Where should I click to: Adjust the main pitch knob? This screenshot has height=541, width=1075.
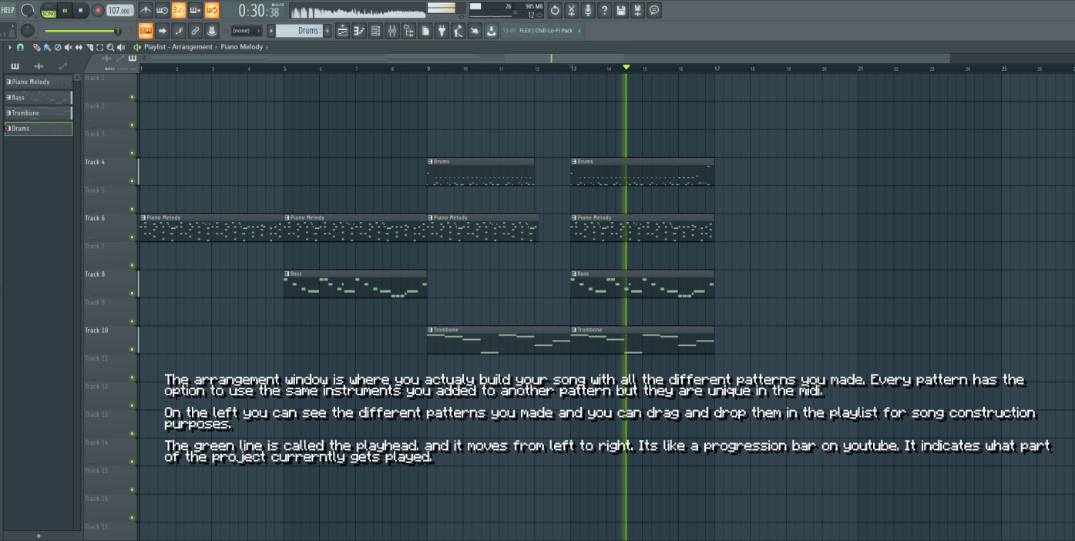[28, 31]
